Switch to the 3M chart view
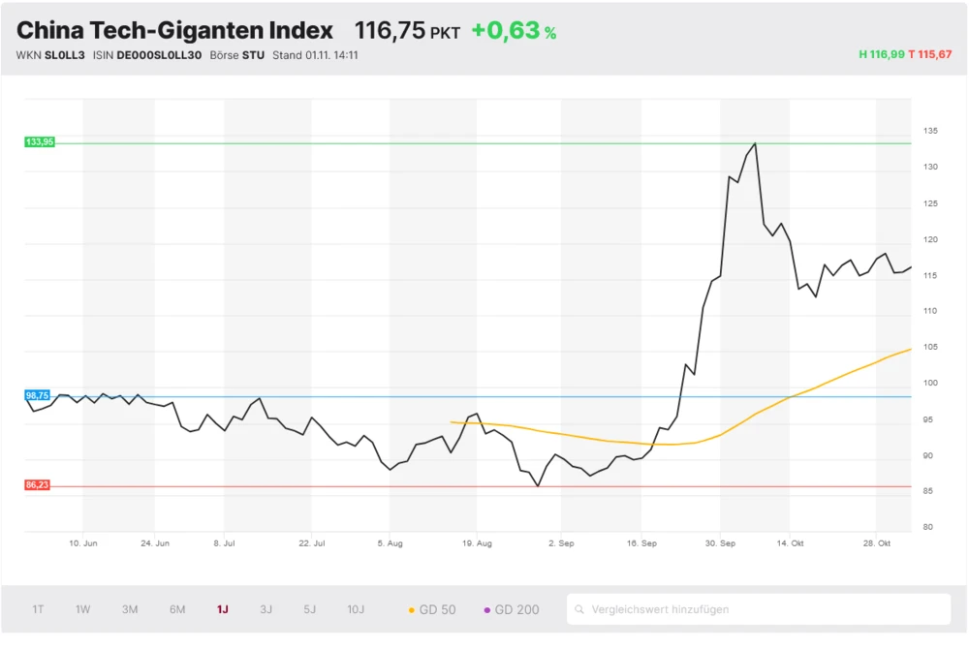969x650 pixels. click(130, 609)
